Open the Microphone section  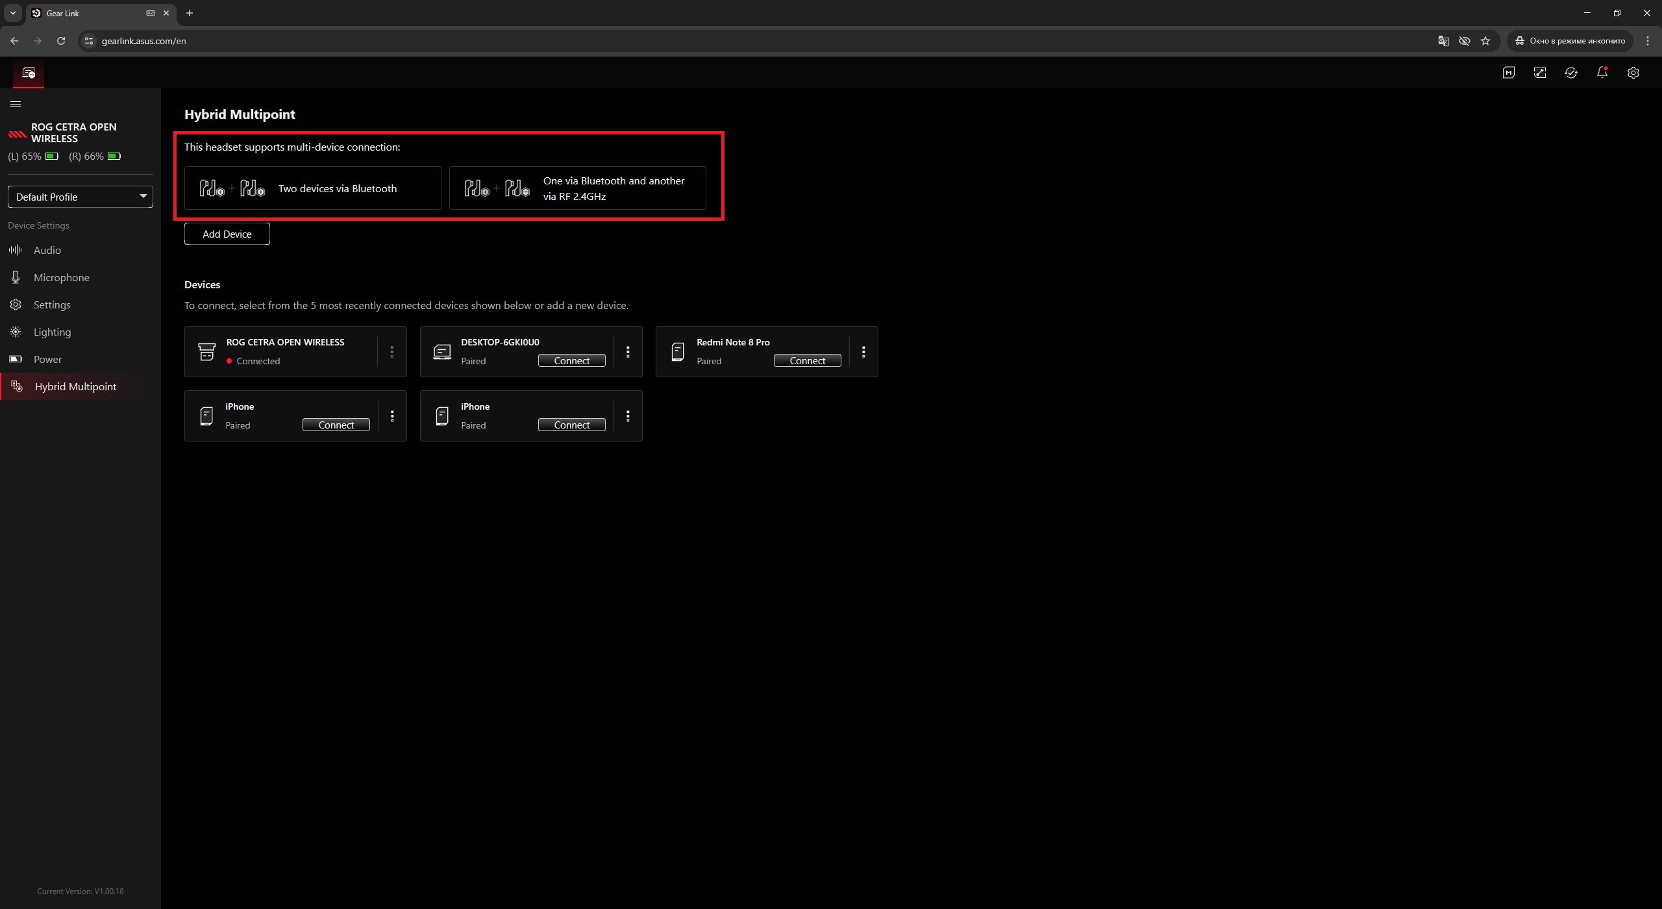point(81,277)
